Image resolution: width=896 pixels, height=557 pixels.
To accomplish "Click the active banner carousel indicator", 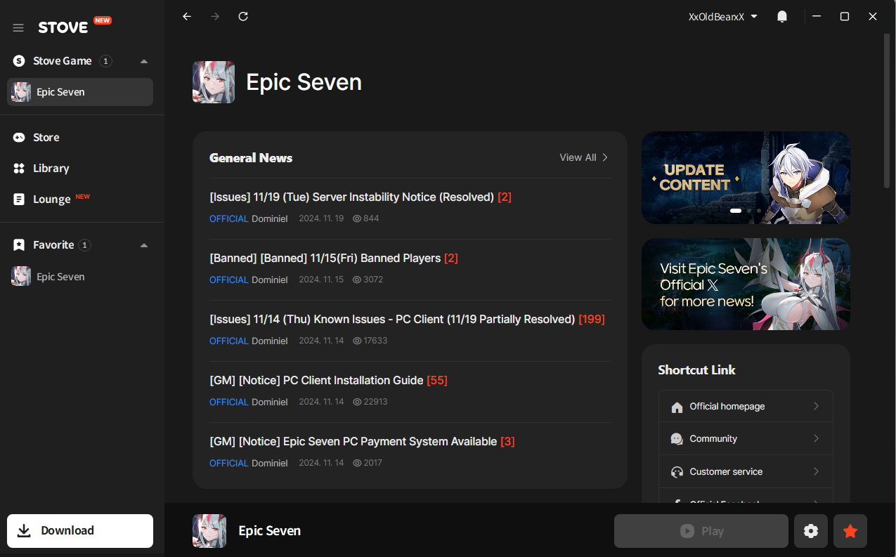I will coord(736,211).
